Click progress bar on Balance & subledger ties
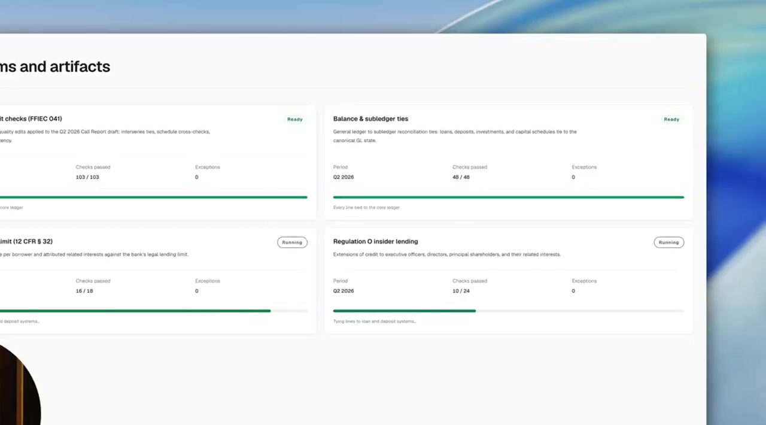Viewport: 766px width, 425px height. pyautogui.click(x=508, y=197)
